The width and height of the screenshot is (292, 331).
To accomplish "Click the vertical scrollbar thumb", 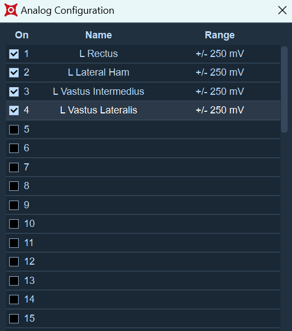I will point(284,89).
